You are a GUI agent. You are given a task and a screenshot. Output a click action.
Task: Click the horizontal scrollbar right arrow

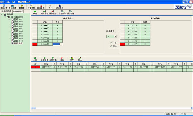click(x=192, y=108)
